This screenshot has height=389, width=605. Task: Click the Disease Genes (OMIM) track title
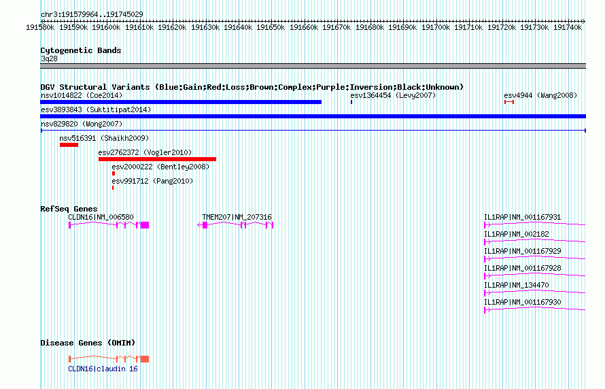88,343
